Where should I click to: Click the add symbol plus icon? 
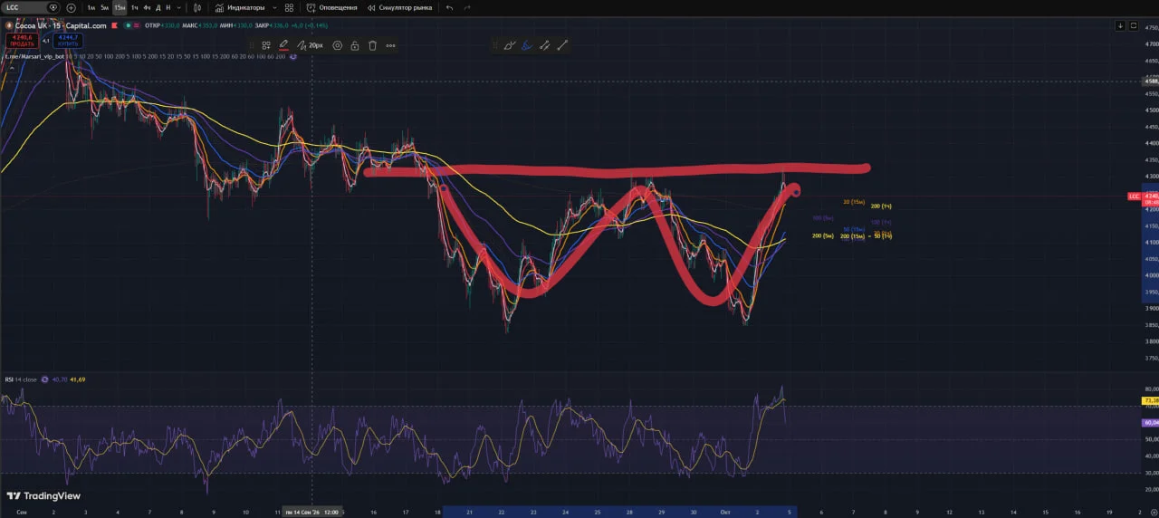71,7
